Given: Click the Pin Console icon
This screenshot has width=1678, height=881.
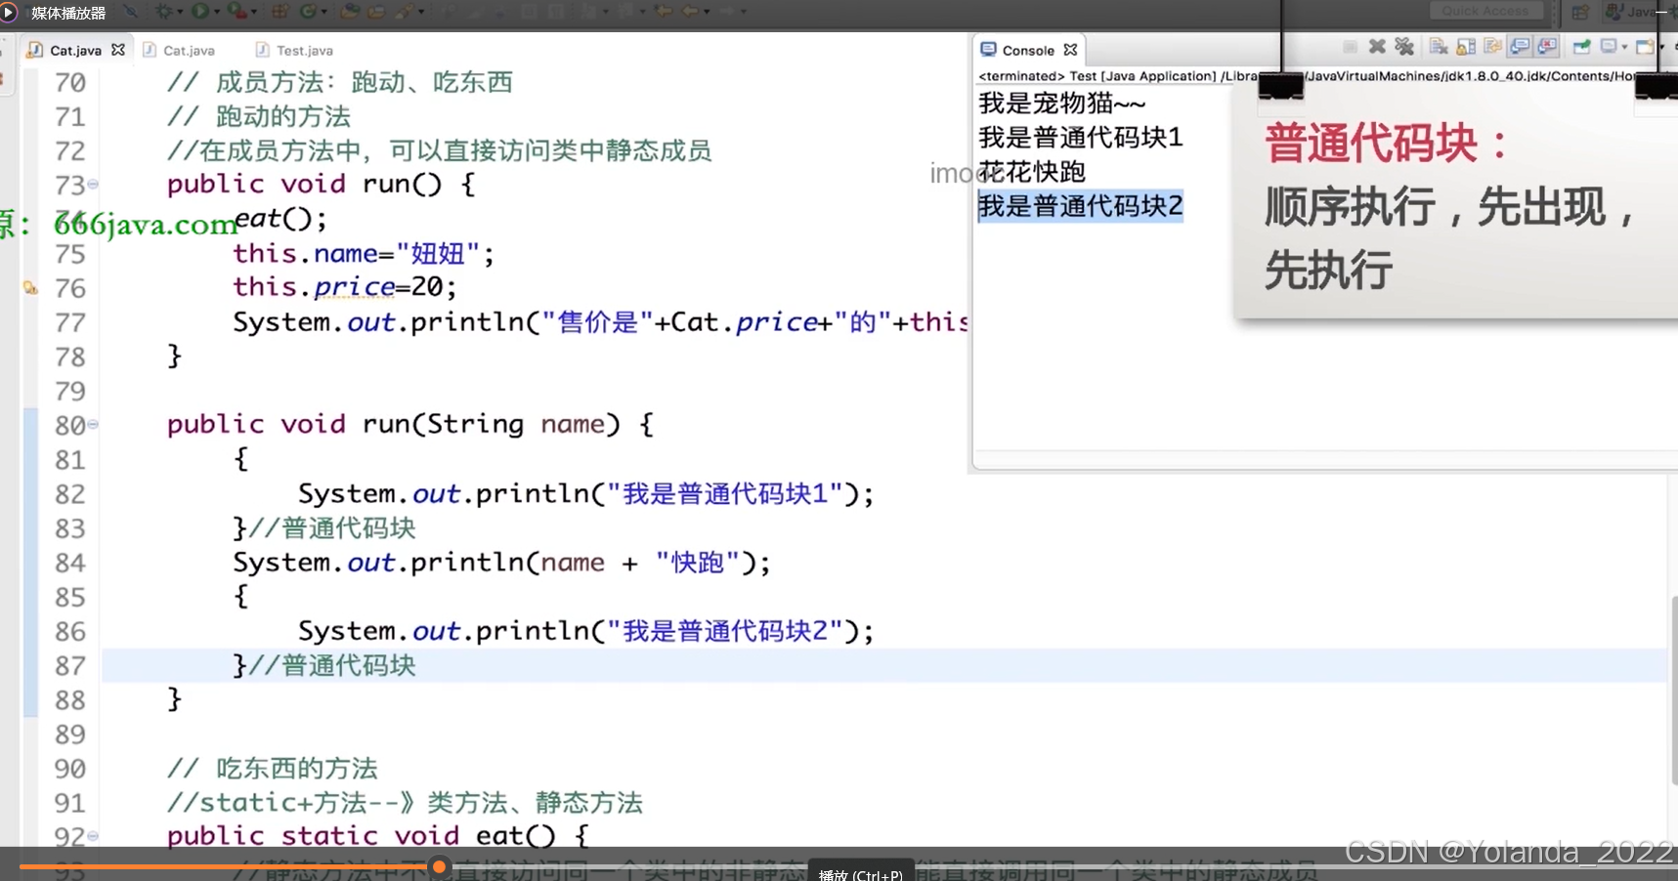Looking at the screenshot, I should tap(1581, 47).
